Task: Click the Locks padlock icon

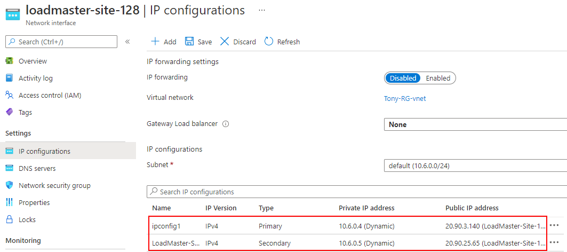Action: 10,219
